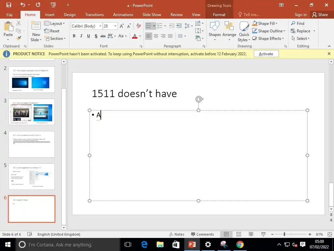The width and height of the screenshot is (334, 251).
Task: Align text to the right
Action: (163, 36)
